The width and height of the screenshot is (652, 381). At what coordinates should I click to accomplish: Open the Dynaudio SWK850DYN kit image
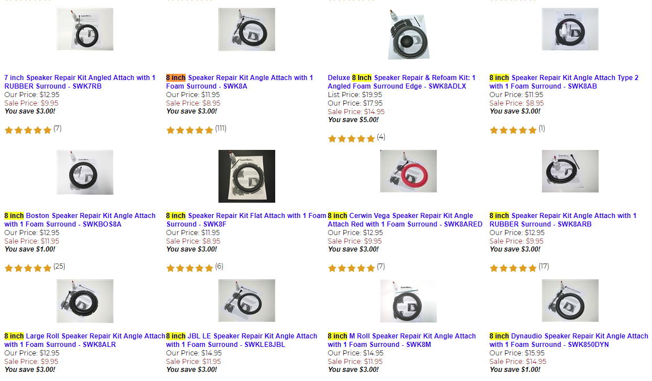pyautogui.click(x=570, y=300)
